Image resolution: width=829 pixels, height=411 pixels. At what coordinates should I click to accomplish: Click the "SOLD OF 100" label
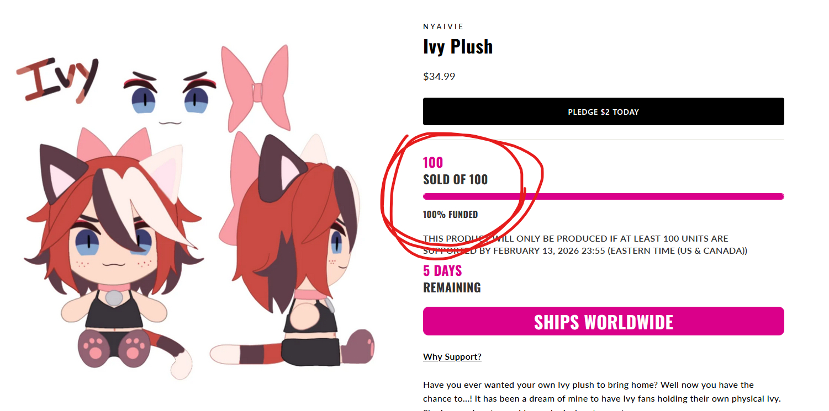[x=455, y=180]
